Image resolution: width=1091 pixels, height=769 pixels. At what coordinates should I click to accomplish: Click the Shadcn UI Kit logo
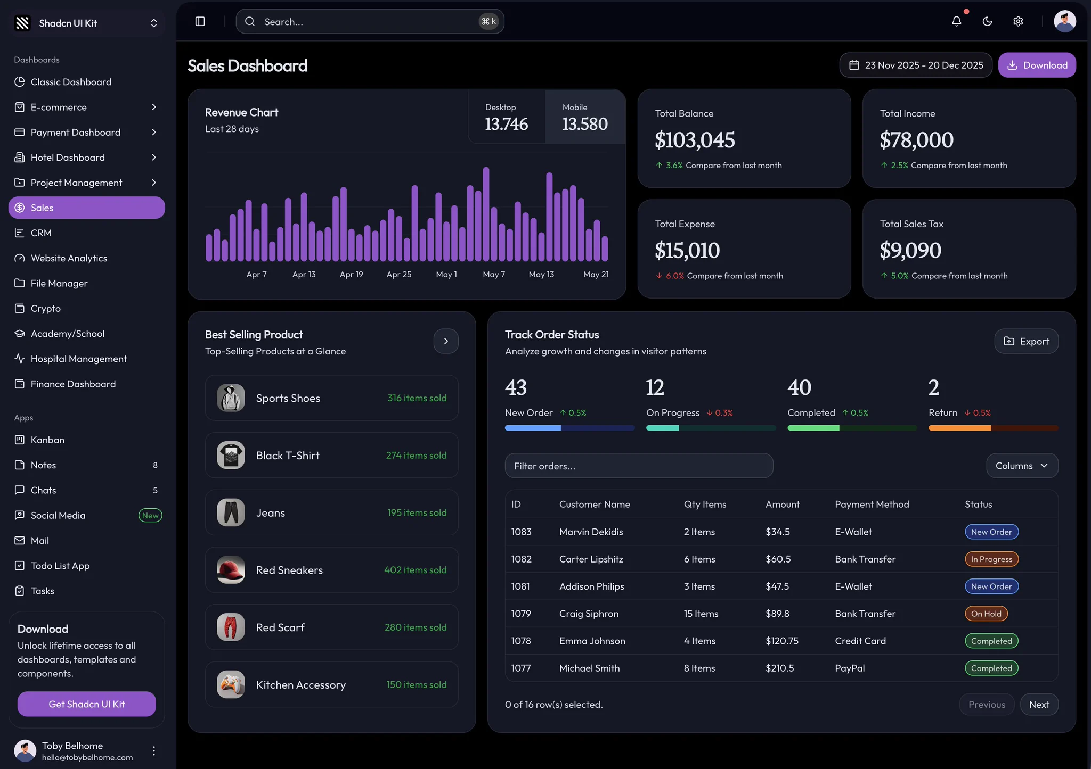pyautogui.click(x=22, y=23)
